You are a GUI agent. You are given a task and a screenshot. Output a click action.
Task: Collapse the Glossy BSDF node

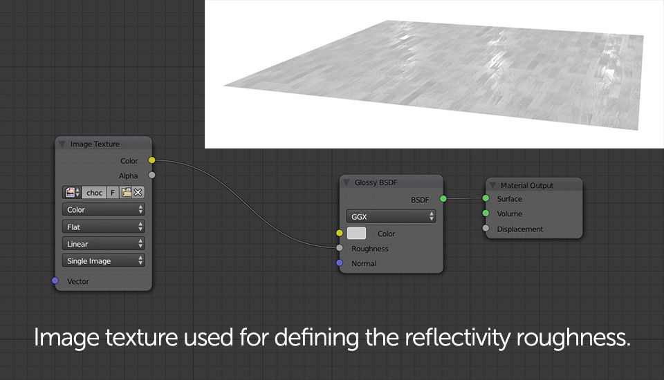(347, 182)
